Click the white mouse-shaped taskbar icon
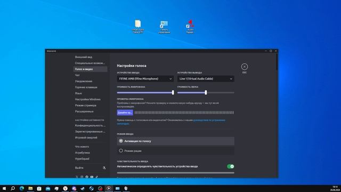 [126, 188]
